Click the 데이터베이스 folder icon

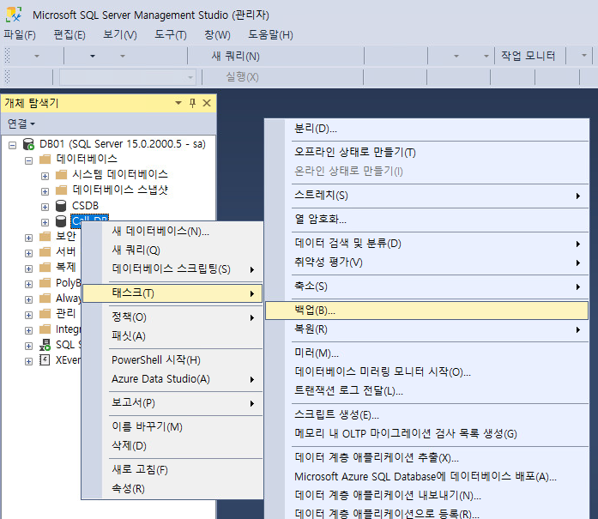(45, 159)
